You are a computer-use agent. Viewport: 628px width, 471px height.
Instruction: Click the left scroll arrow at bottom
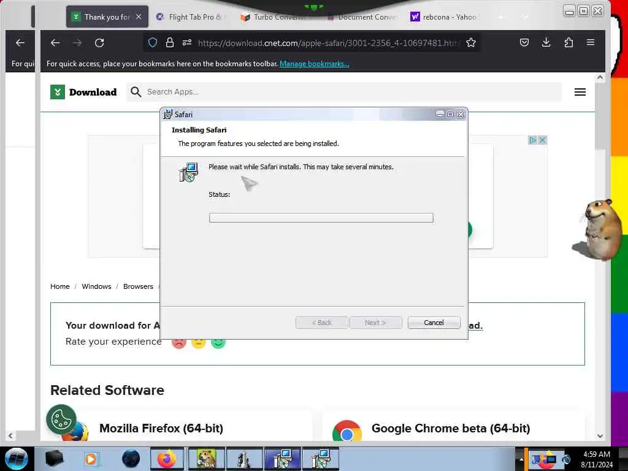(10, 436)
